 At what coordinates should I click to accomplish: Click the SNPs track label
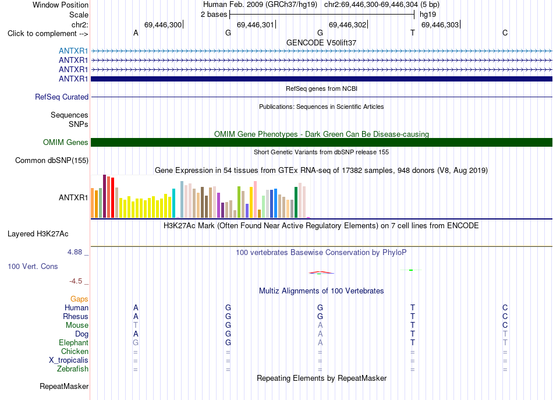(x=79, y=124)
